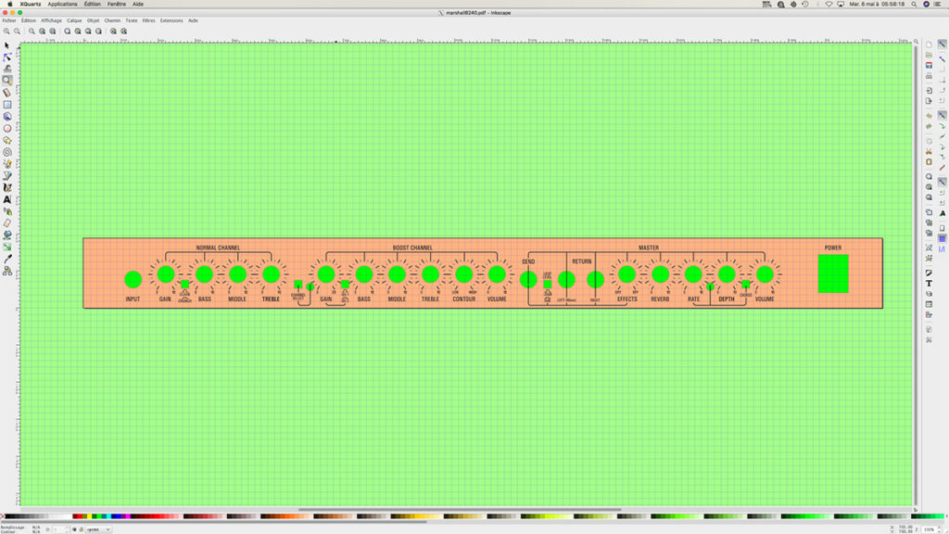Toggle current layer visibility in status bar
The image size is (949, 534).
(x=74, y=529)
